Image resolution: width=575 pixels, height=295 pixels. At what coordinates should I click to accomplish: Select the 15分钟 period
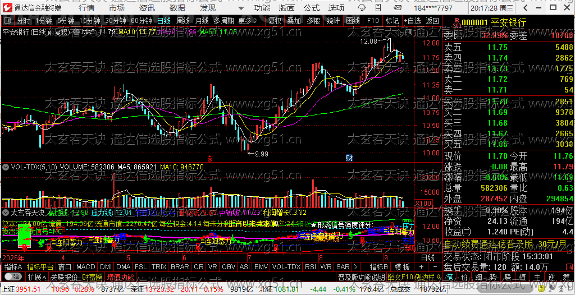89,21
